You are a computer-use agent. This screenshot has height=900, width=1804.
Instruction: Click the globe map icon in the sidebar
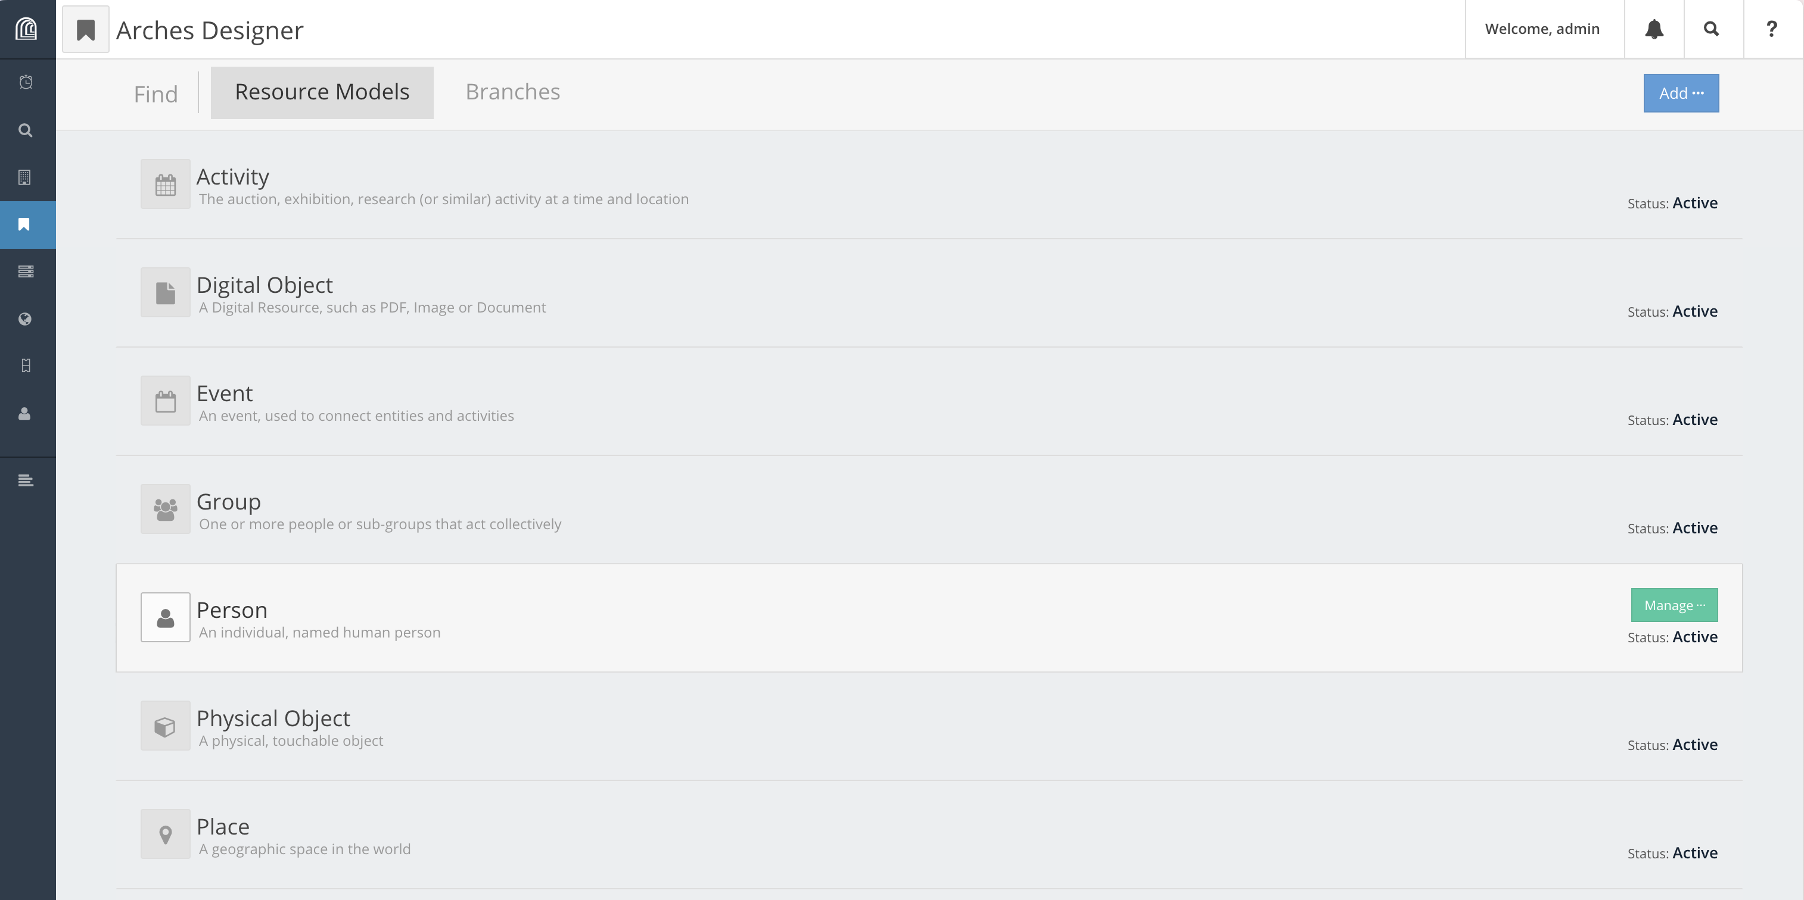26,319
